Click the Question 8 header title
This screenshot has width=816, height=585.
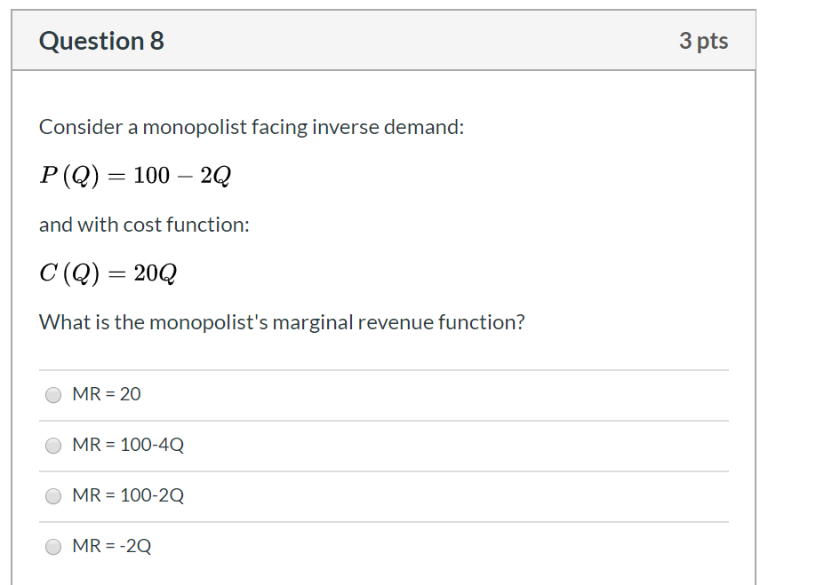pyautogui.click(x=101, y=40)
